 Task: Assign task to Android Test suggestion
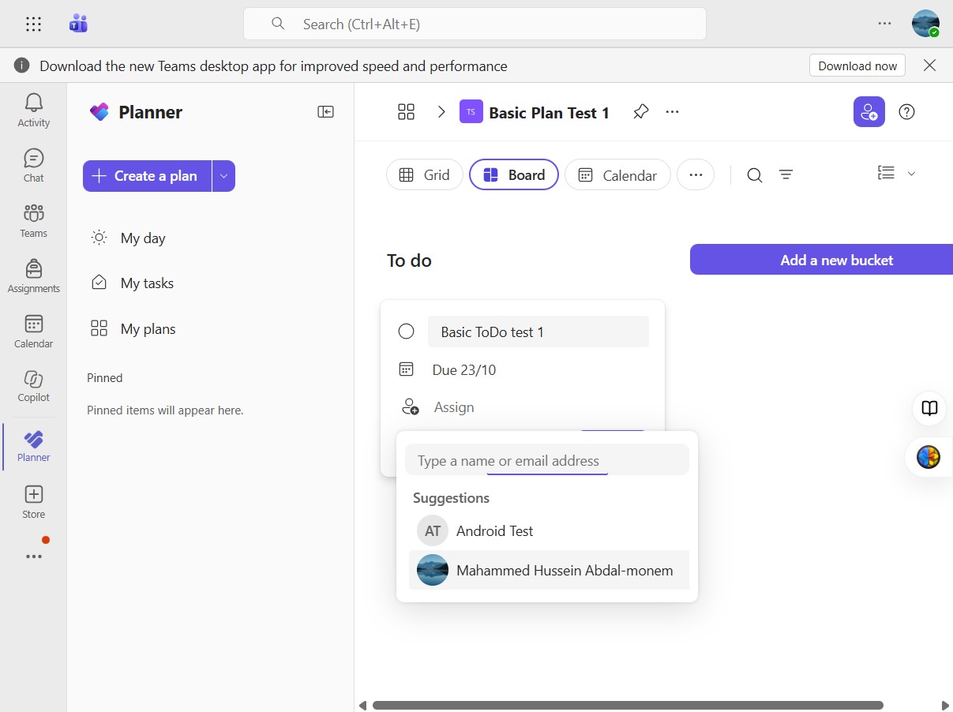pos(549,530)
